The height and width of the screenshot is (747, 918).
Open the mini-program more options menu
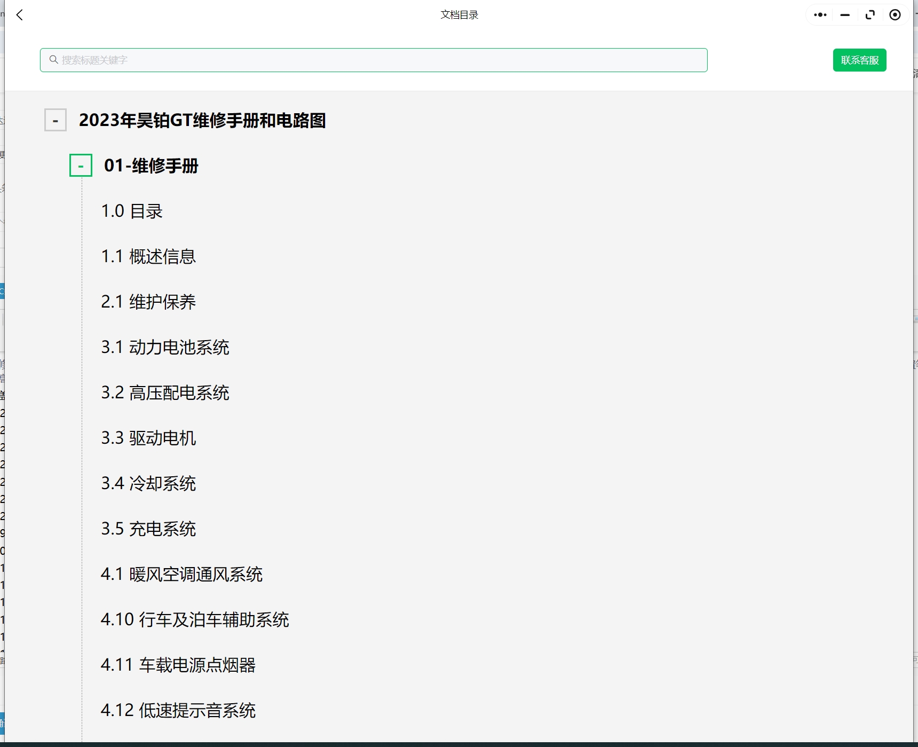820,14
